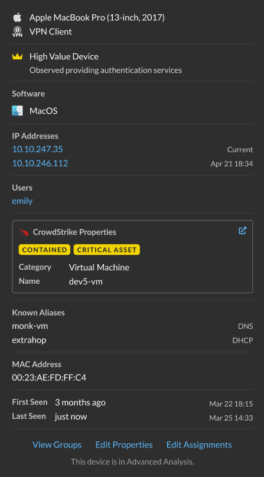The image size is (264, 477).
Task: Click MAC address 00:23:AE:FD:FF:C4
Action: click(x=49, y=378)
